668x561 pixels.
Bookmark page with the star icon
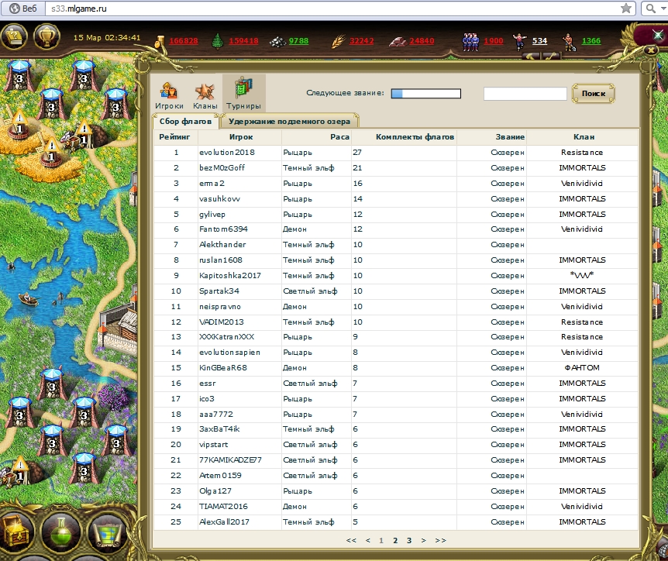[x=626, y=9]
